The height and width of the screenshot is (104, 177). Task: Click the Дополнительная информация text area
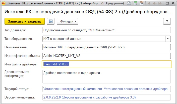click(106, 77)
